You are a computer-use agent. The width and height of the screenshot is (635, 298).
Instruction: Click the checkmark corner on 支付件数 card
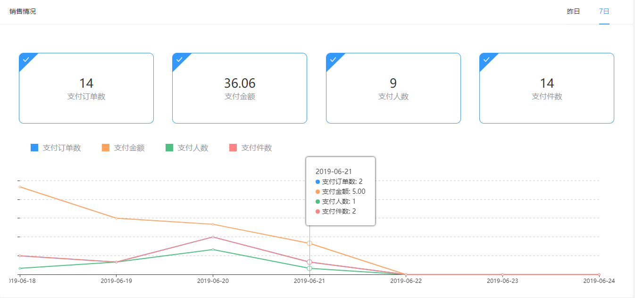click(486, 59)
